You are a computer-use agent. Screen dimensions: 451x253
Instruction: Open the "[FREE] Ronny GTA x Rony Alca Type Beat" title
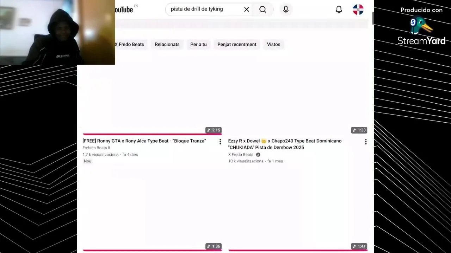click(144, 141)
